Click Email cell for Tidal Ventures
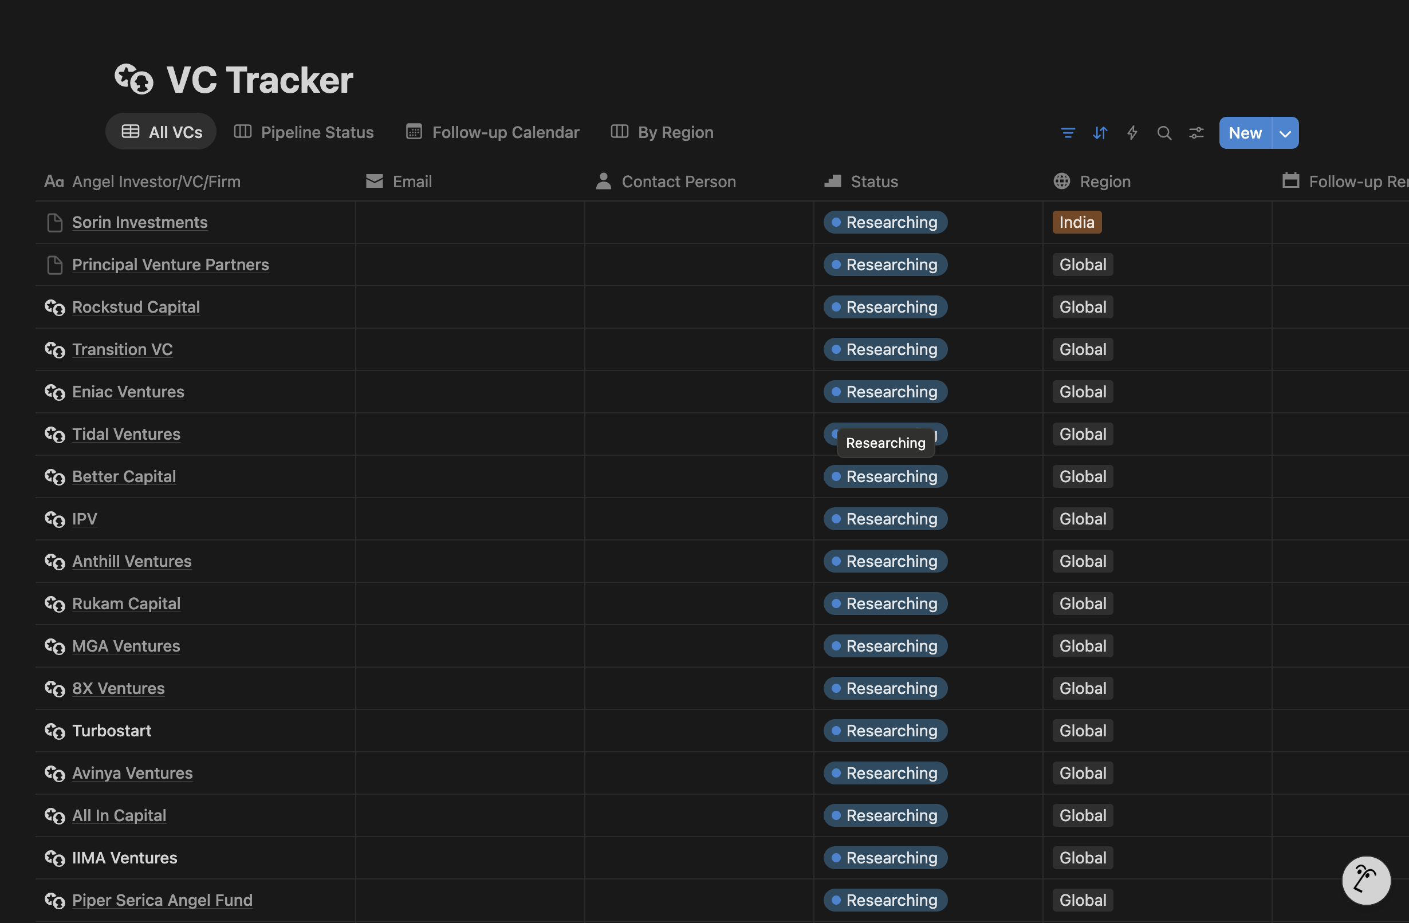1409x923 pixels. 470,433
